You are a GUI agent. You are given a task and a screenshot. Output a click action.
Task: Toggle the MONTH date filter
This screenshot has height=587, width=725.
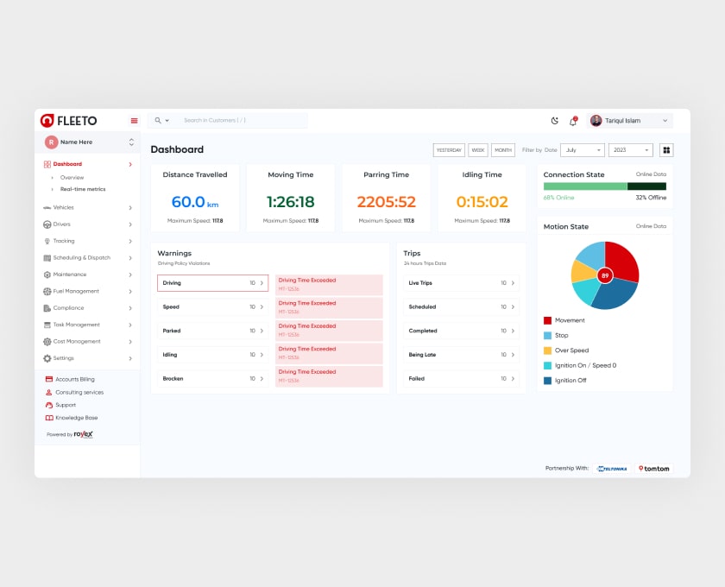pos(502,149)
